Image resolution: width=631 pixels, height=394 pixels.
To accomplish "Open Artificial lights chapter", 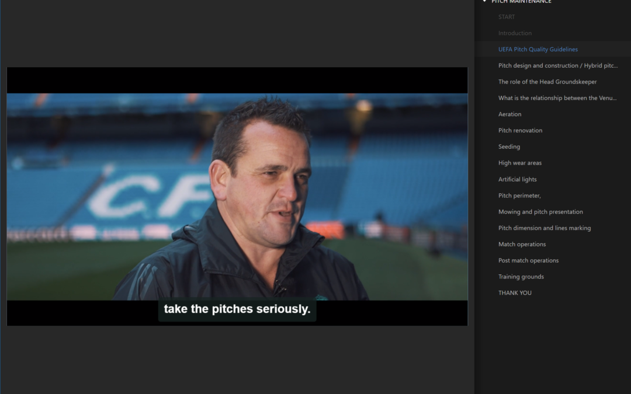I will 517,180.
